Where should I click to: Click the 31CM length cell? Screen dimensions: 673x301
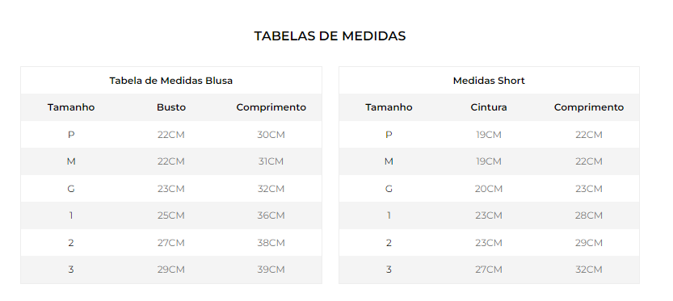[271, 161]
